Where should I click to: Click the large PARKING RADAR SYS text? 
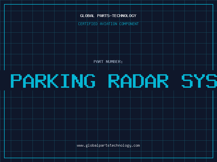tap(114, 81)
